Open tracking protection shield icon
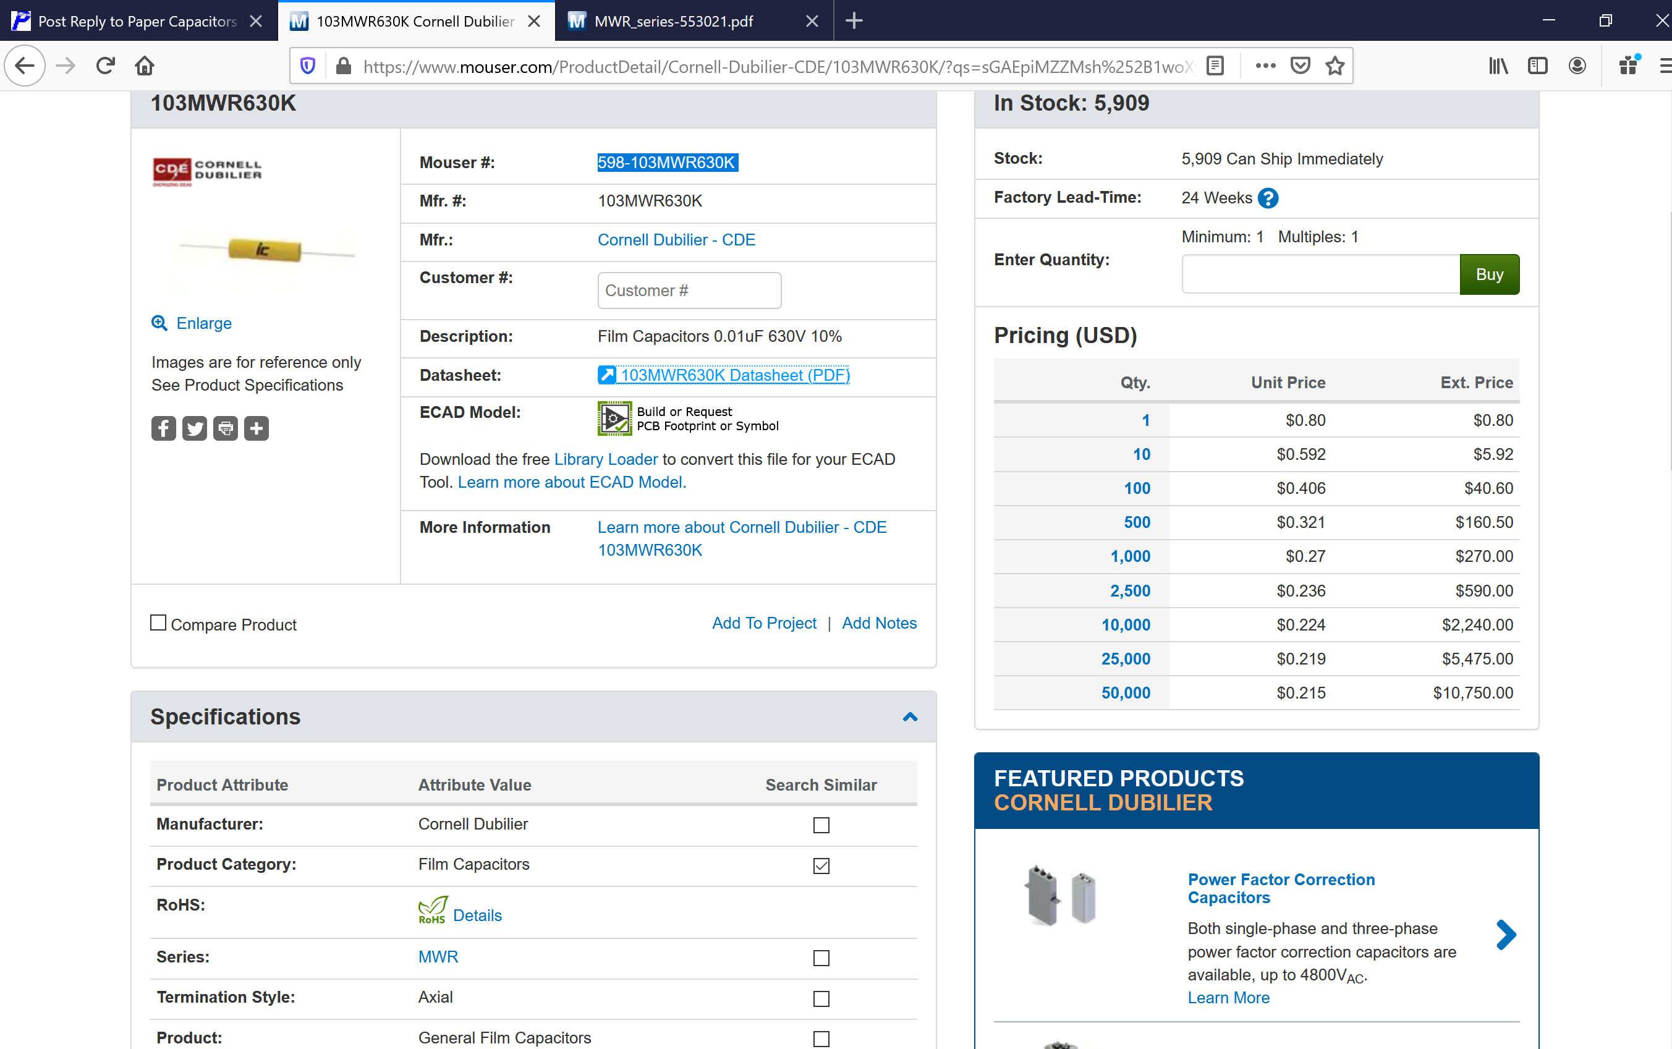The height and width of the screenshot is (1049, 1672). [x=307, y=66]
